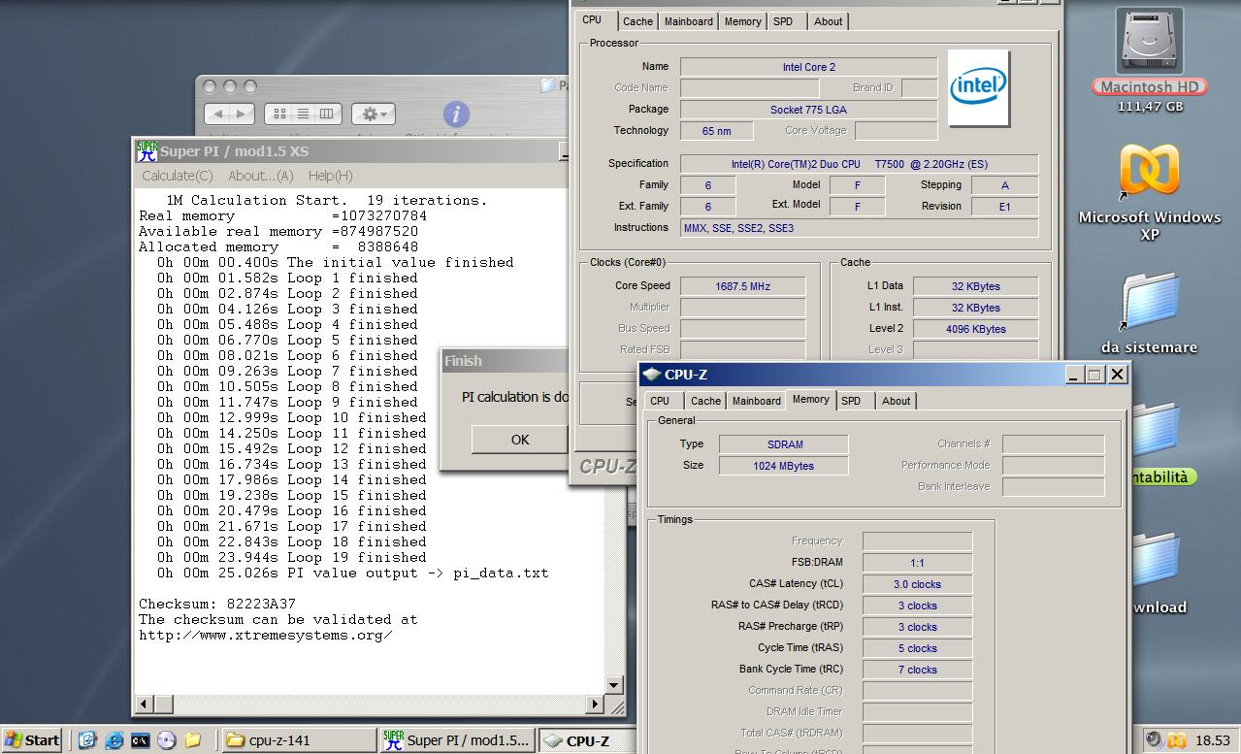This screenshot has width=1241, height=754.
Task: Click the orange Parallels tray icon
Action: click(1177, 740)
